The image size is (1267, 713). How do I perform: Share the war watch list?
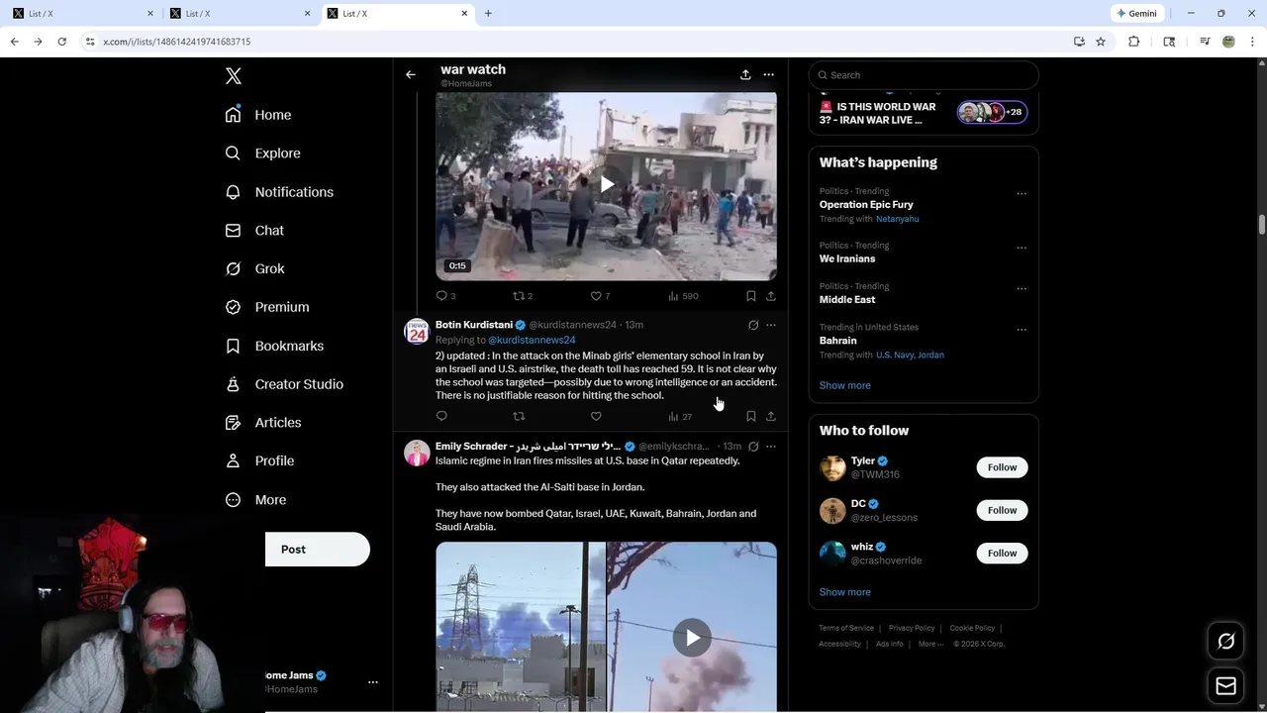745,74
